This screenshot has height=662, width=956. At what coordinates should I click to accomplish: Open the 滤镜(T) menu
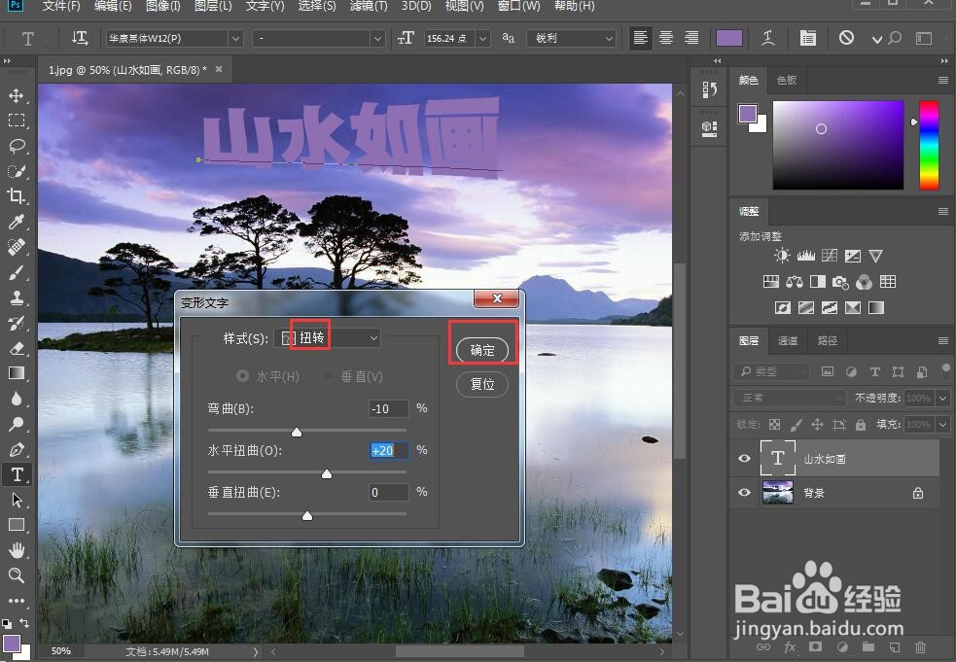click(x=369, y=6)
